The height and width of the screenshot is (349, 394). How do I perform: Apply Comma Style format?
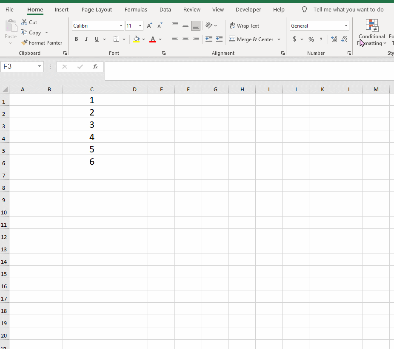pos(321,39)
